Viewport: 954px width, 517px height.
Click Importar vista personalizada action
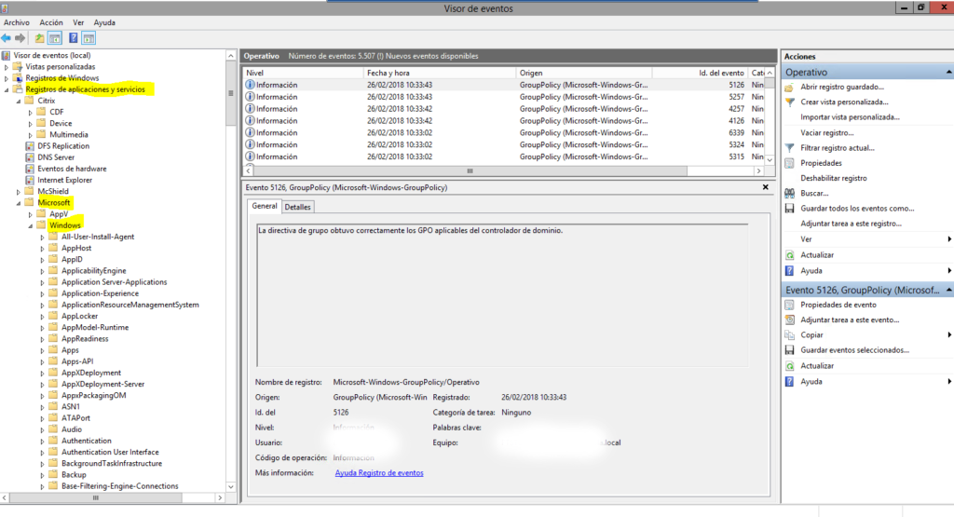click(x=850, y=117)
